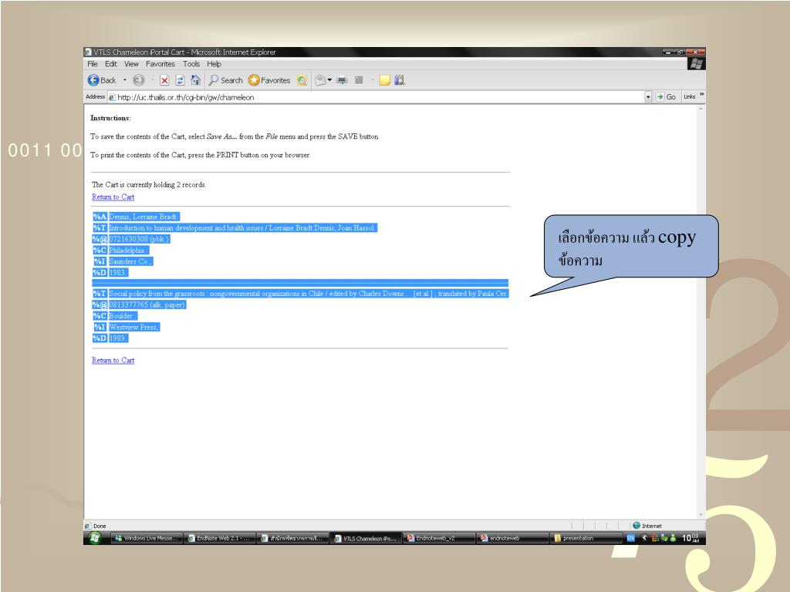Viewport: 790px width, 592px height.
Task: Open the Help menu
Action: [214, 64]
